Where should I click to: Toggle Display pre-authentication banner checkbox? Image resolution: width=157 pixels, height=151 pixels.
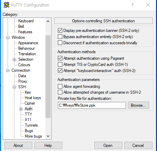point(60,31)
